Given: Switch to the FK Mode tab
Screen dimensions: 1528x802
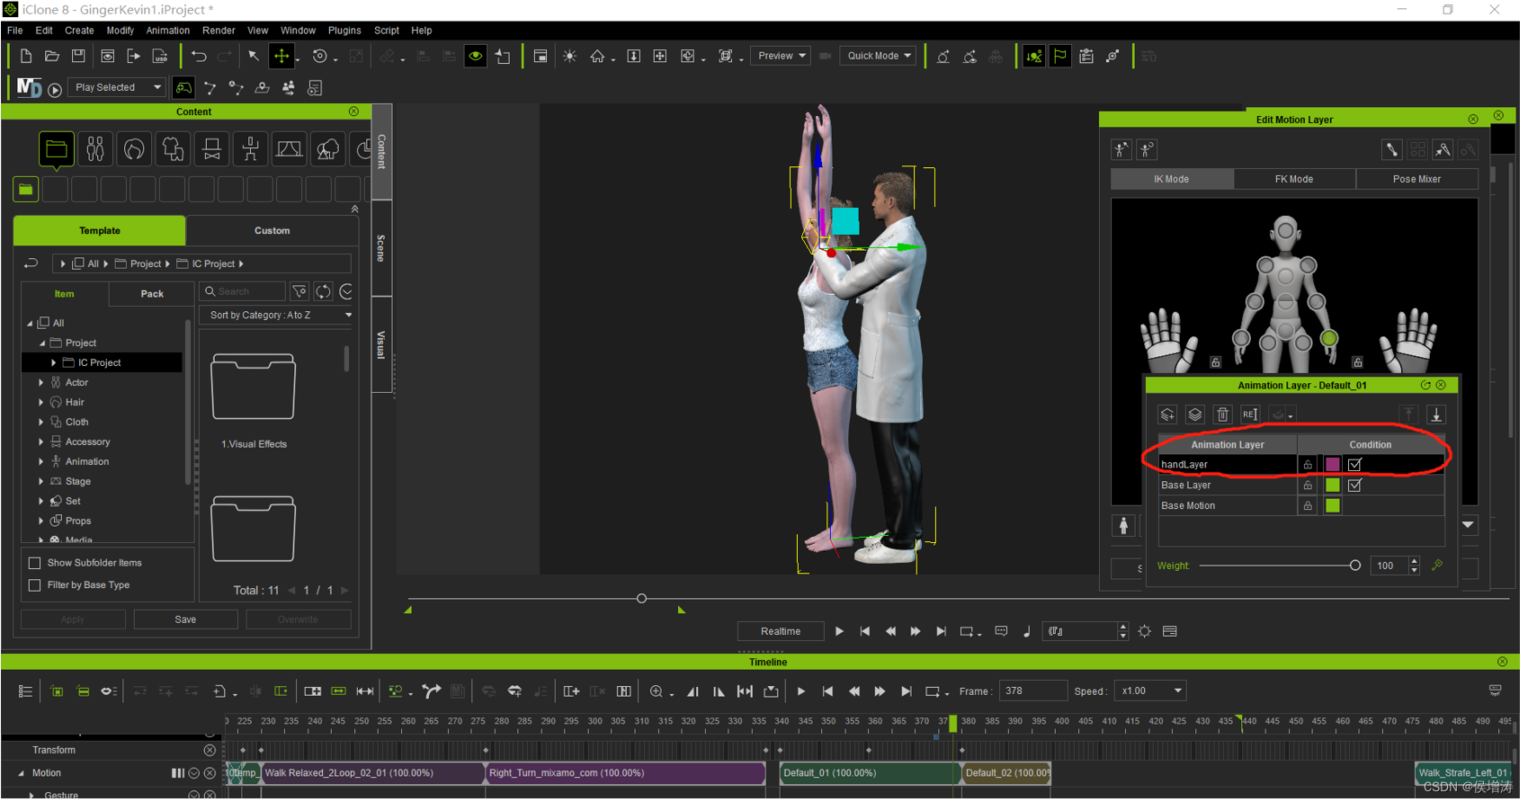Looking at the screenshot, I should (1294, 180).
